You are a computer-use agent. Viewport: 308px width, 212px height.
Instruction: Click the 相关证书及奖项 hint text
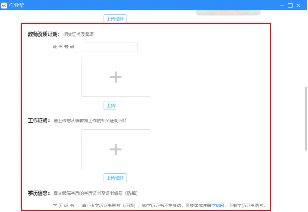point(78,34)
